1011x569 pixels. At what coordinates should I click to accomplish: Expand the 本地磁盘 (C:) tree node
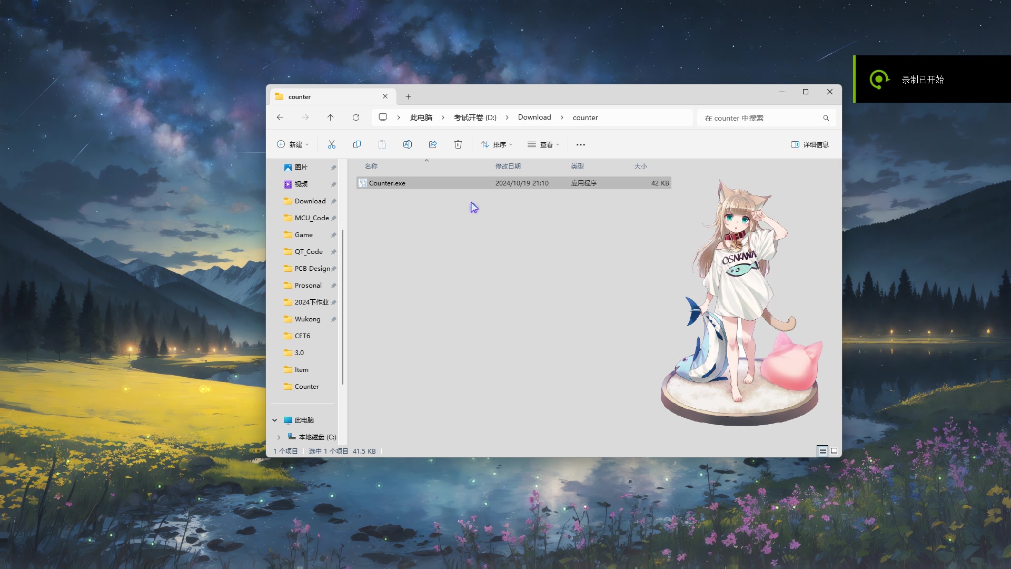[279, 437]
